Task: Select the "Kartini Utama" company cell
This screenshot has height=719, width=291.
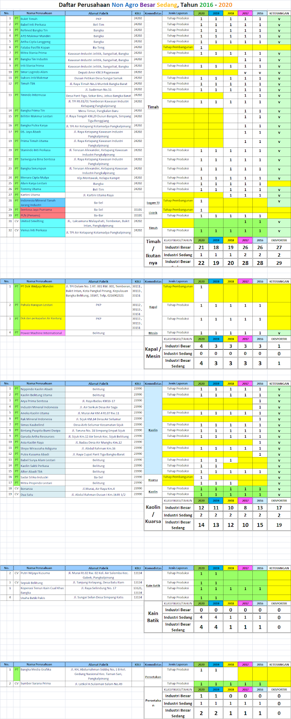Action: 42,195
